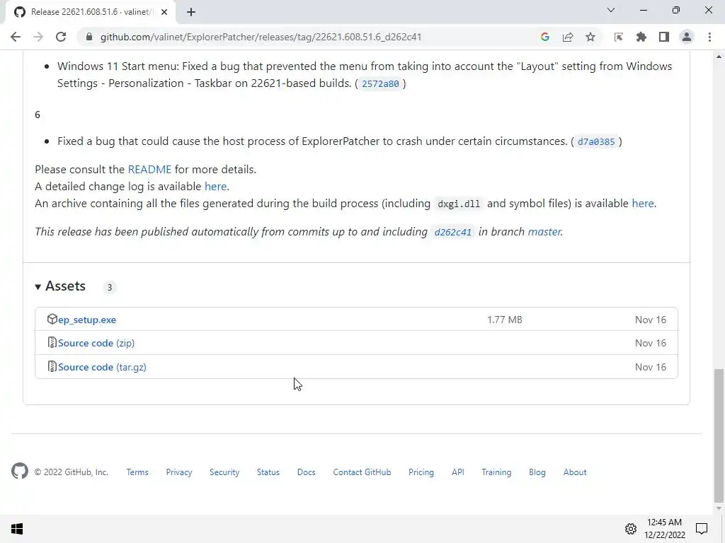Download ep_setup.exe

tap(87, 320)
